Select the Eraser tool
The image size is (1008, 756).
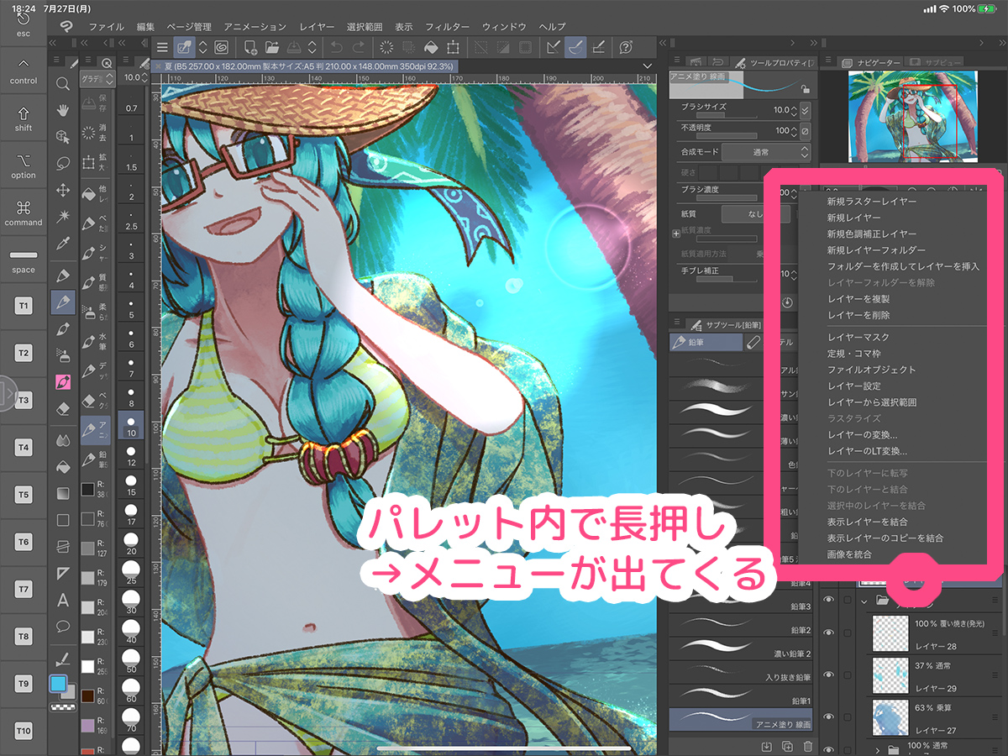62,408
